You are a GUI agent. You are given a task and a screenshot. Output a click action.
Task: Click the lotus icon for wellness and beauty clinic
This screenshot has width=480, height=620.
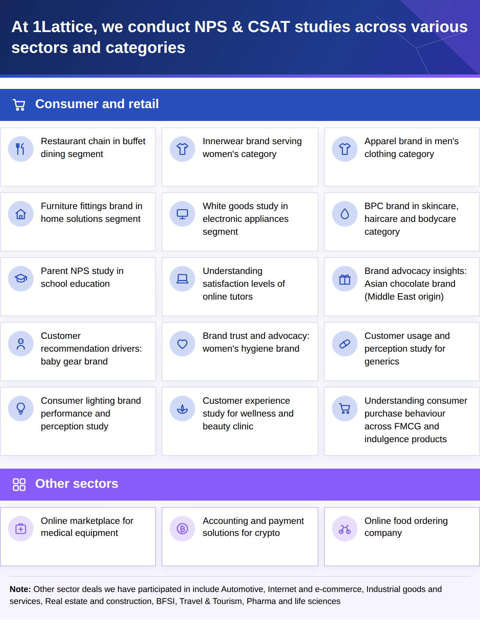[x=182, y=409]
